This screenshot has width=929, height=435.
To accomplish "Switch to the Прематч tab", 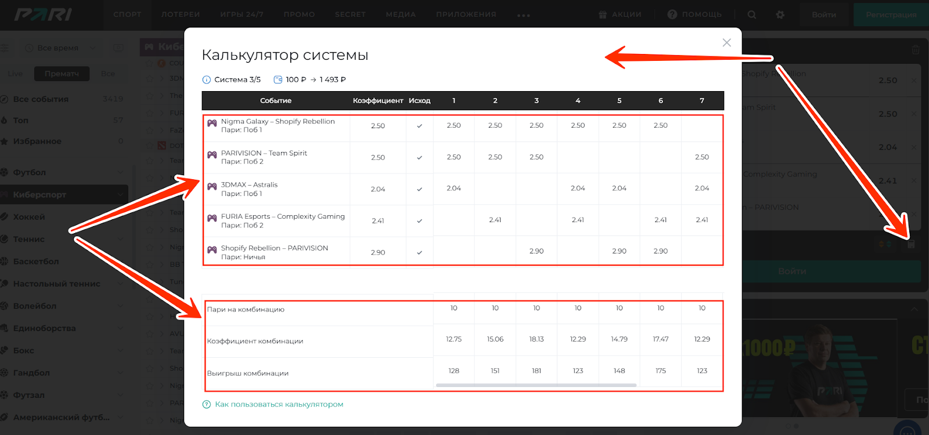I will (62, 74).
